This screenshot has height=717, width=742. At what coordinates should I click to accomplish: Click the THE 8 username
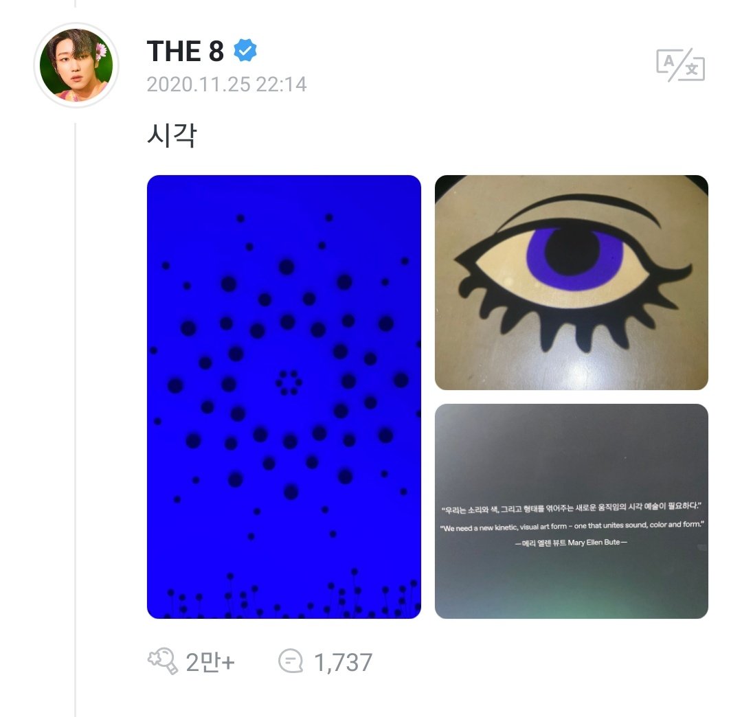185,51
